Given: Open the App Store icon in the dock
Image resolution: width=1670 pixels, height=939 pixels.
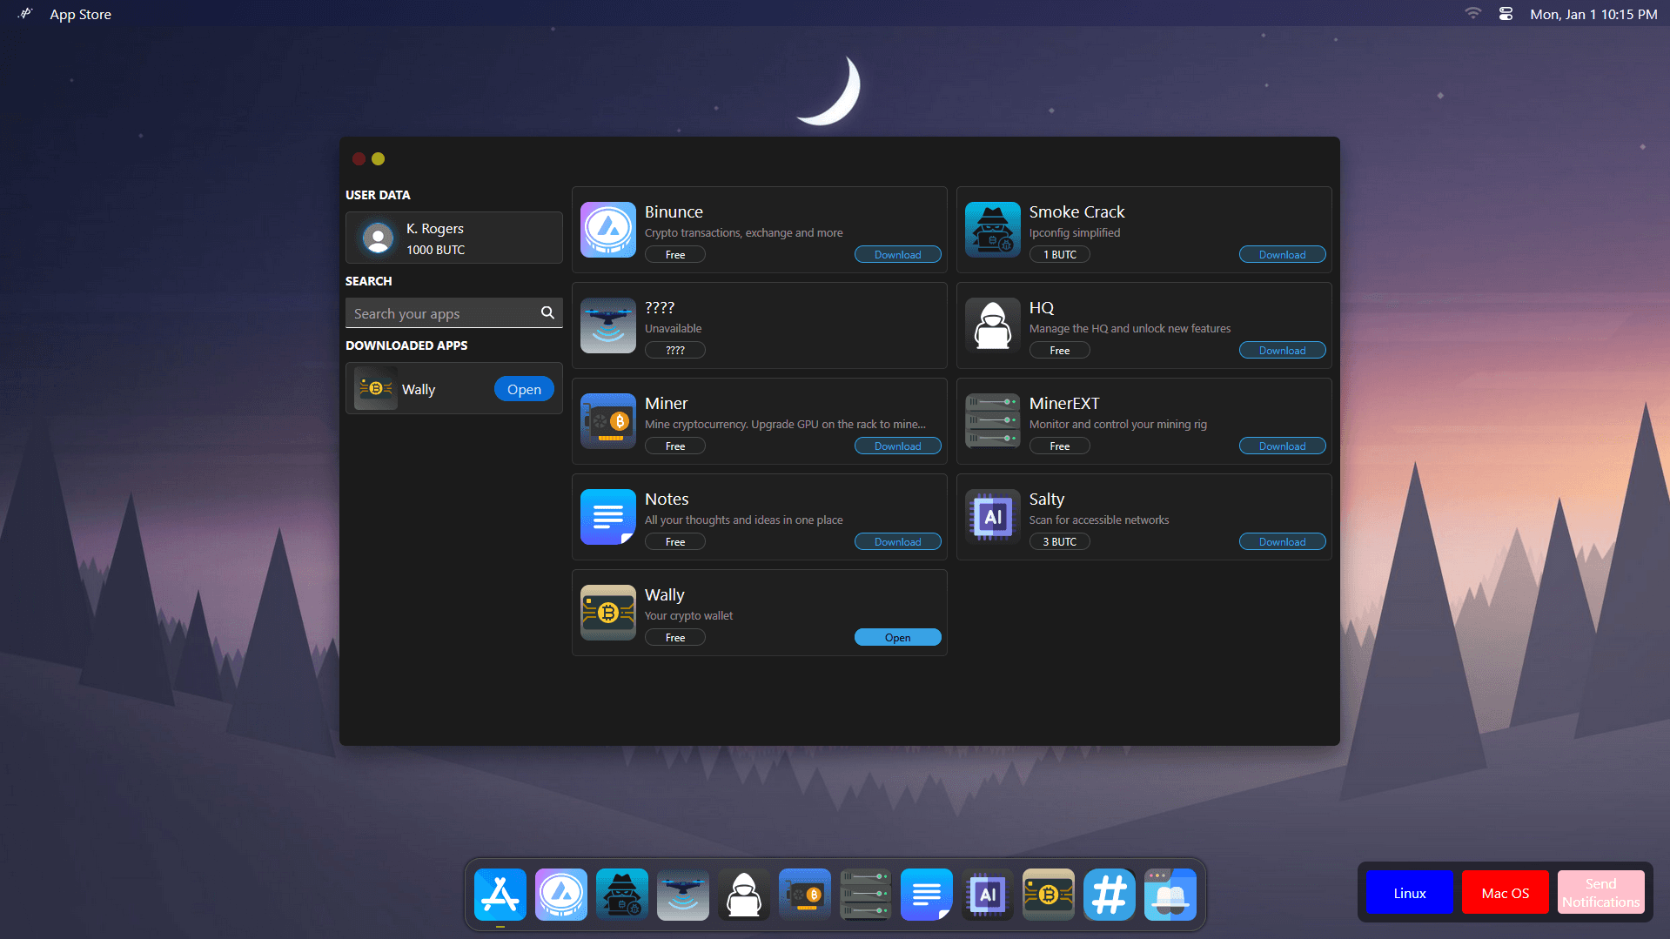Looking at the screenshot, I should tap(500, 894).
